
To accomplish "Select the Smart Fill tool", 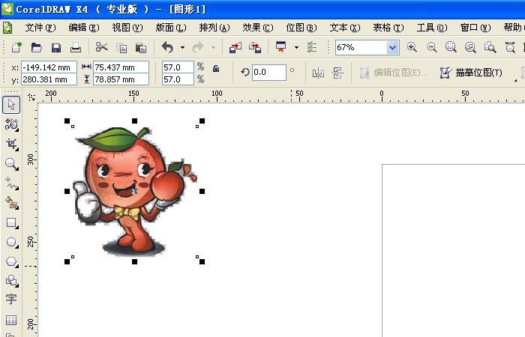I will (11, 203).
